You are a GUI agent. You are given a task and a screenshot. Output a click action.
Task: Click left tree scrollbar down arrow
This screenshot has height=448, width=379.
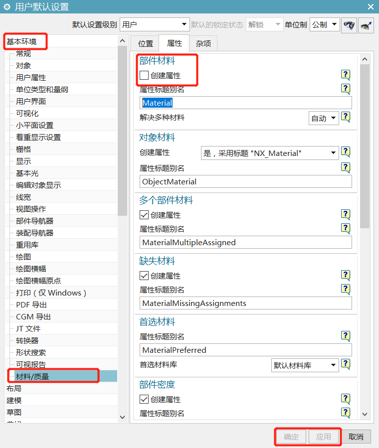click(122, 417)
